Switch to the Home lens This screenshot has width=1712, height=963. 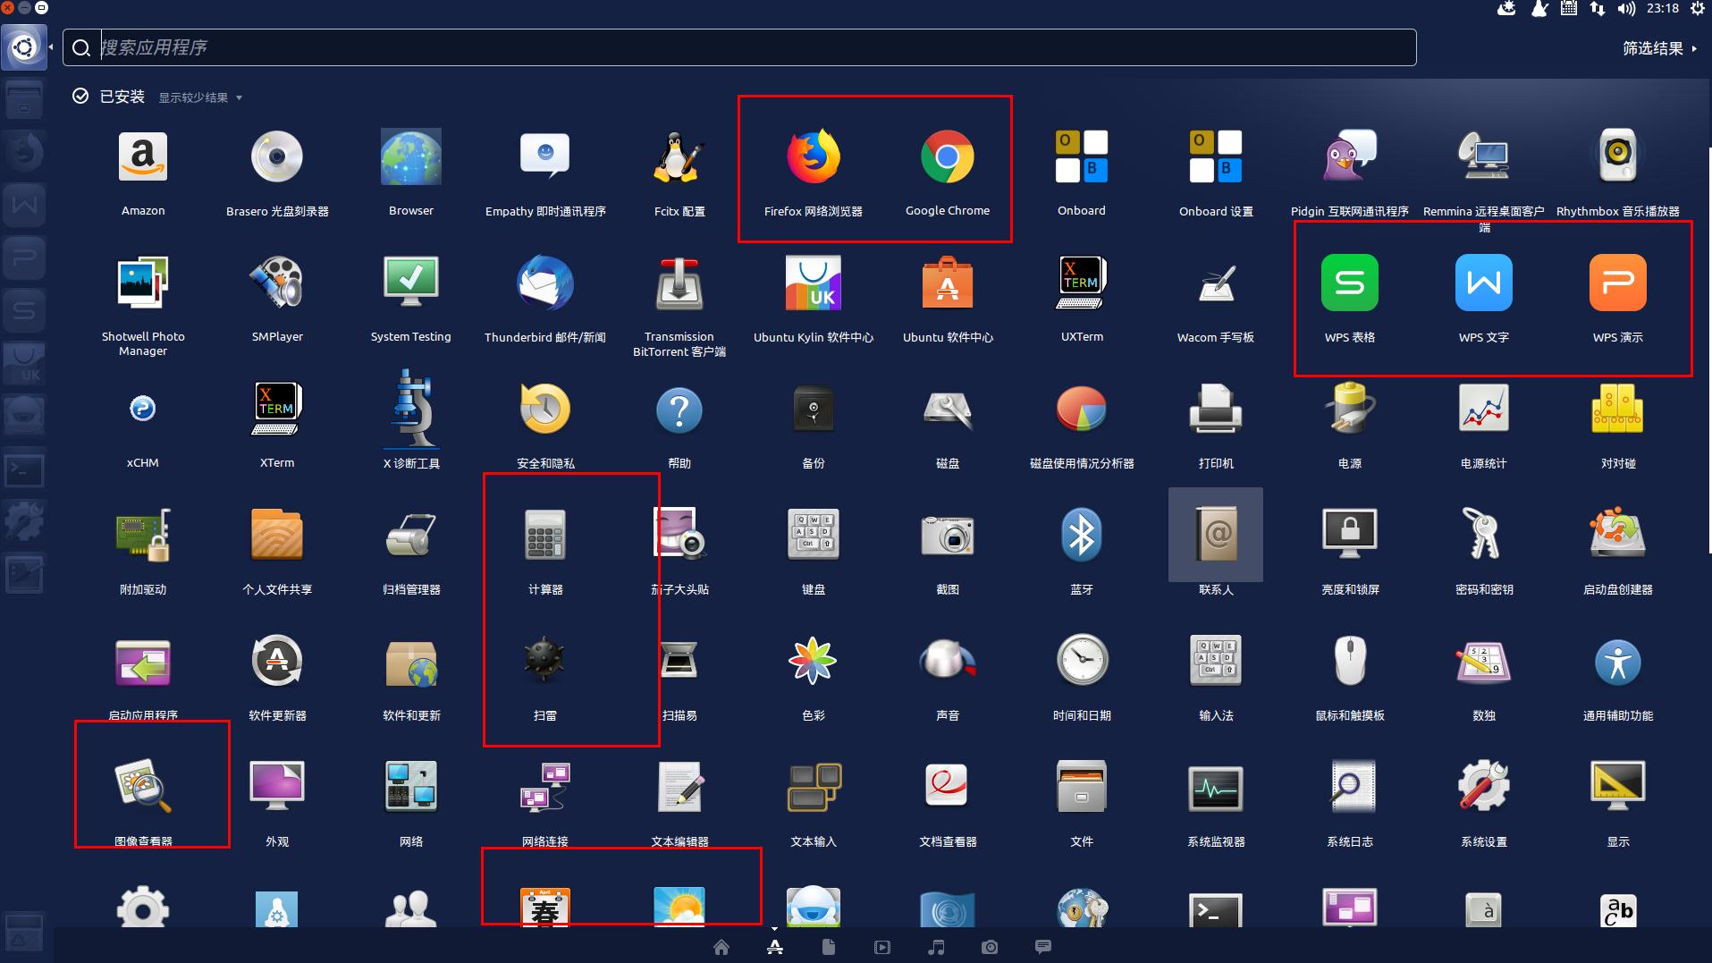721,947
